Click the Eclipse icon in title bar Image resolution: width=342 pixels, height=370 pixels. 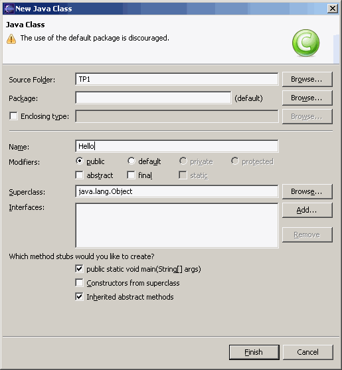tap(9, 9)
